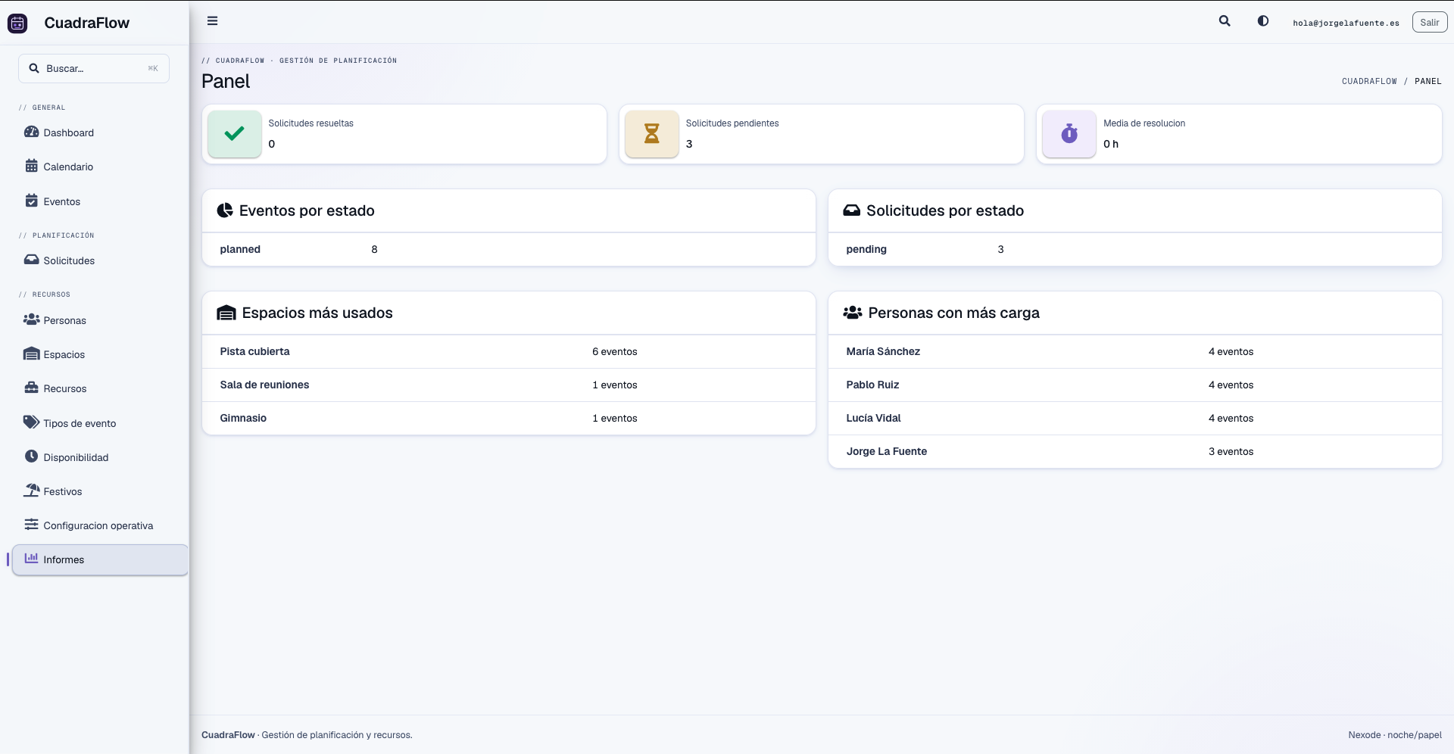Click the CuadraFlow calendar logo icon
The width and height of the screenshot is (1454, 754).
click(17, 23)
